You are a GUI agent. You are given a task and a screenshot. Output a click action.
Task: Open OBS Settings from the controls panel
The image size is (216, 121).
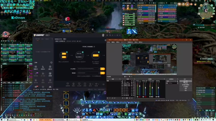point(185,88)
